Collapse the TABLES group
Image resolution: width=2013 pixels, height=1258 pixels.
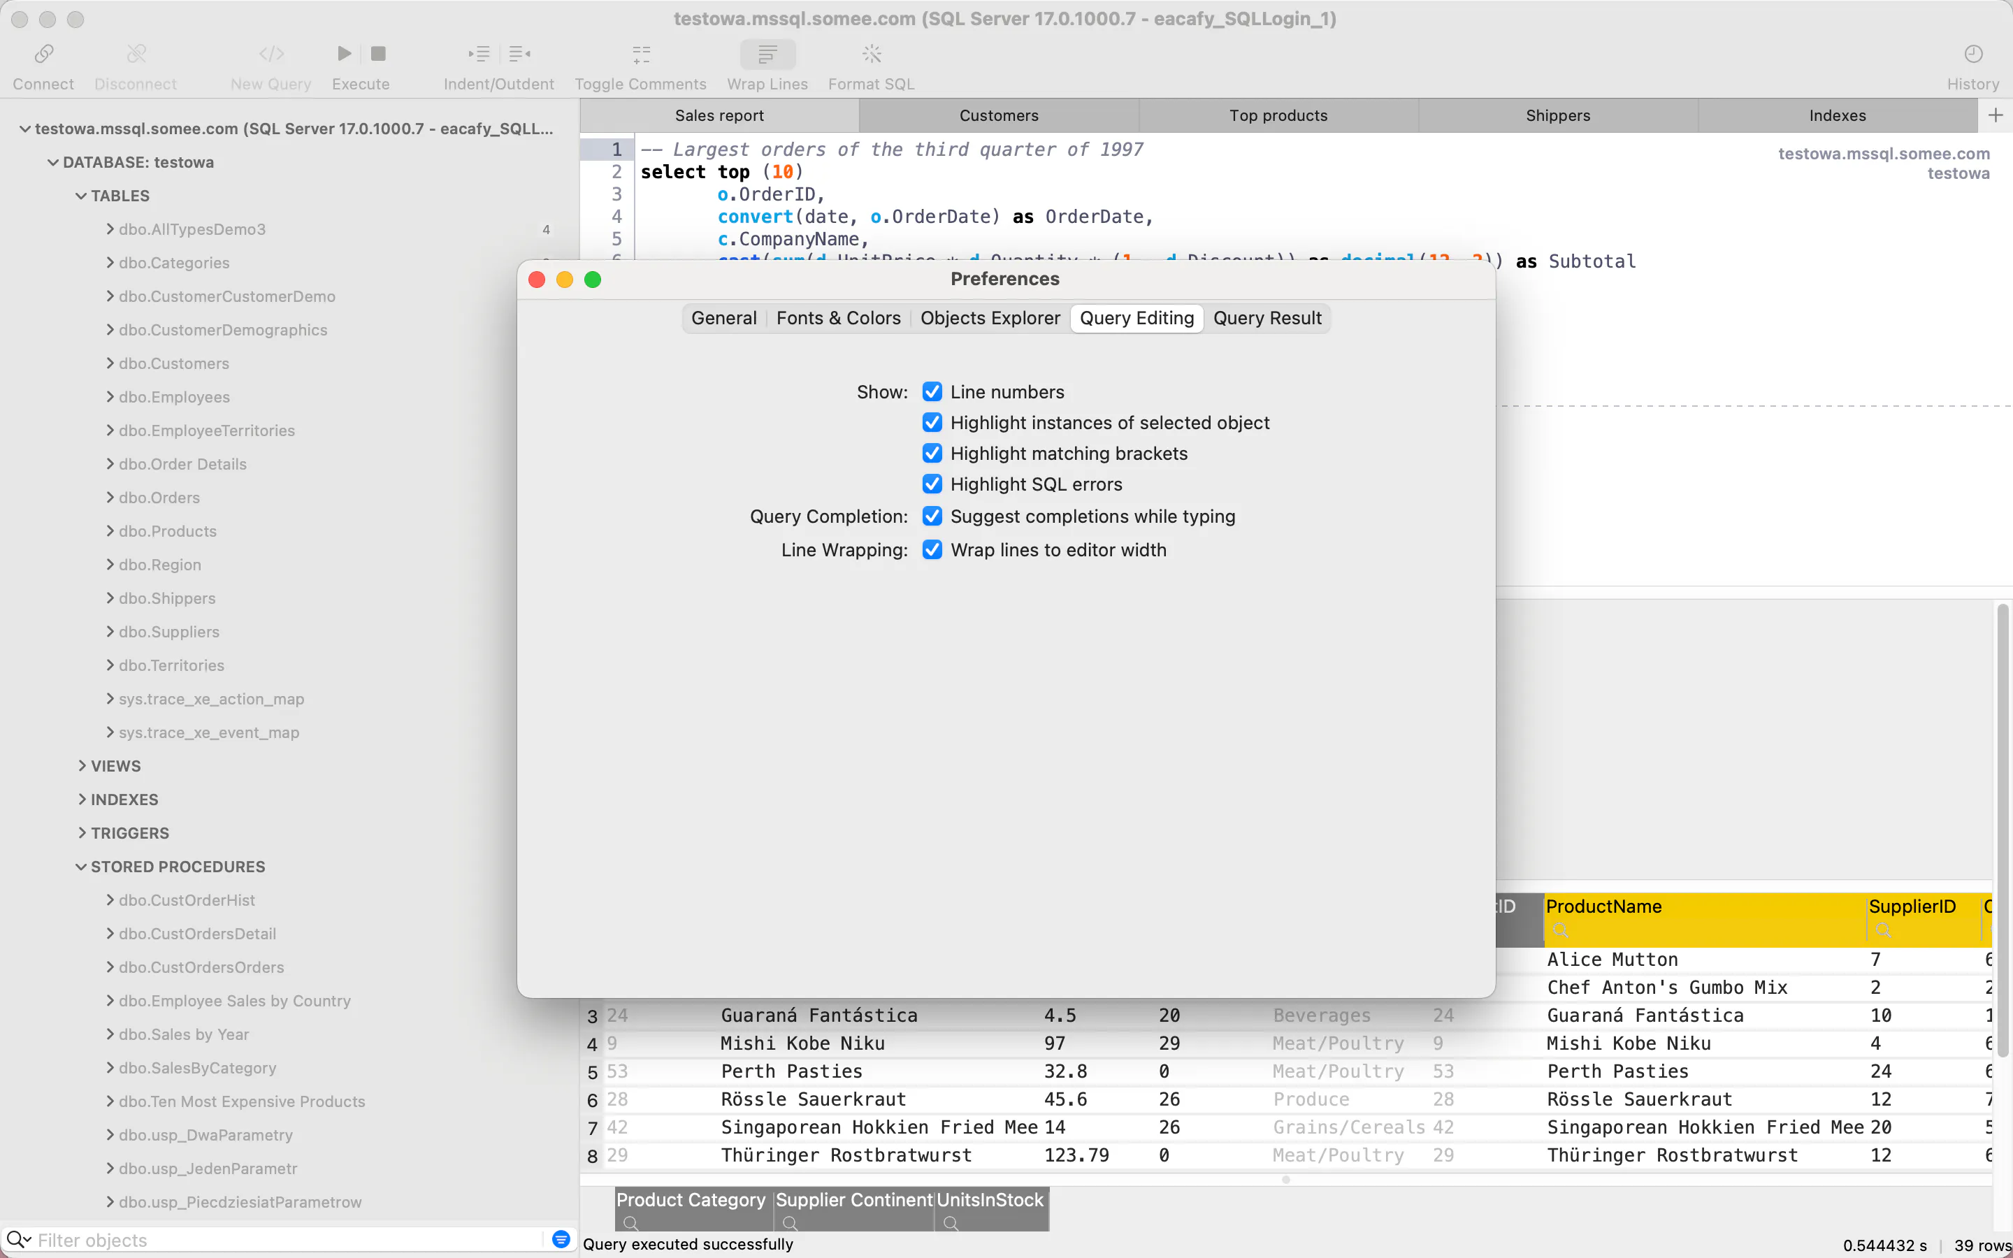pos(80,196)
